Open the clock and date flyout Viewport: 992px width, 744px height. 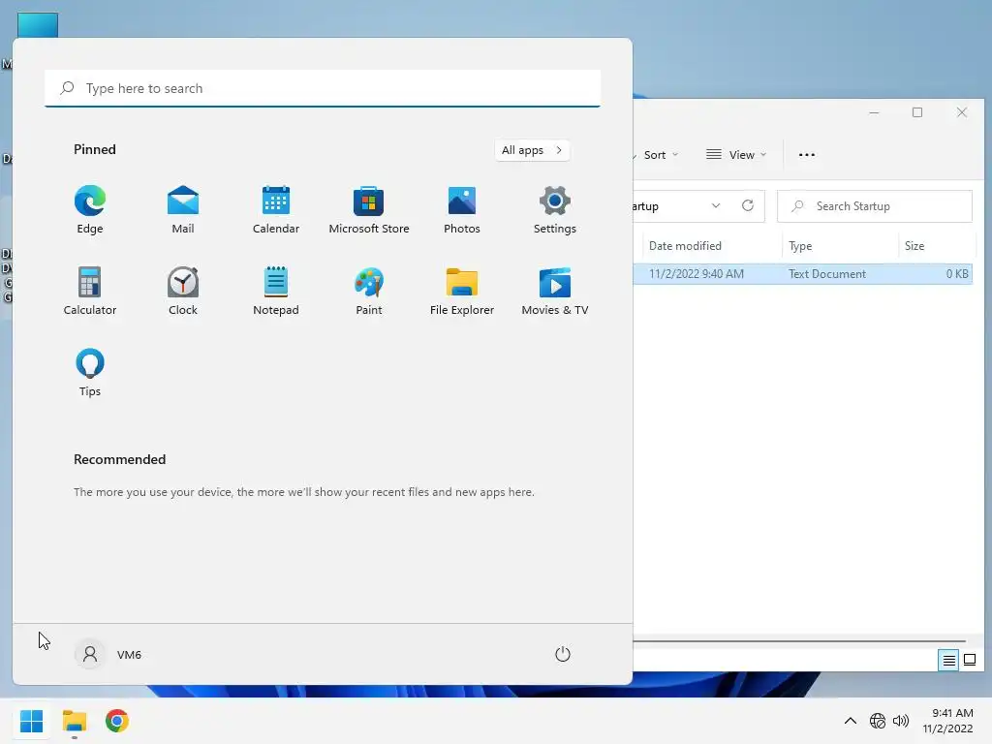click(947, 721)
